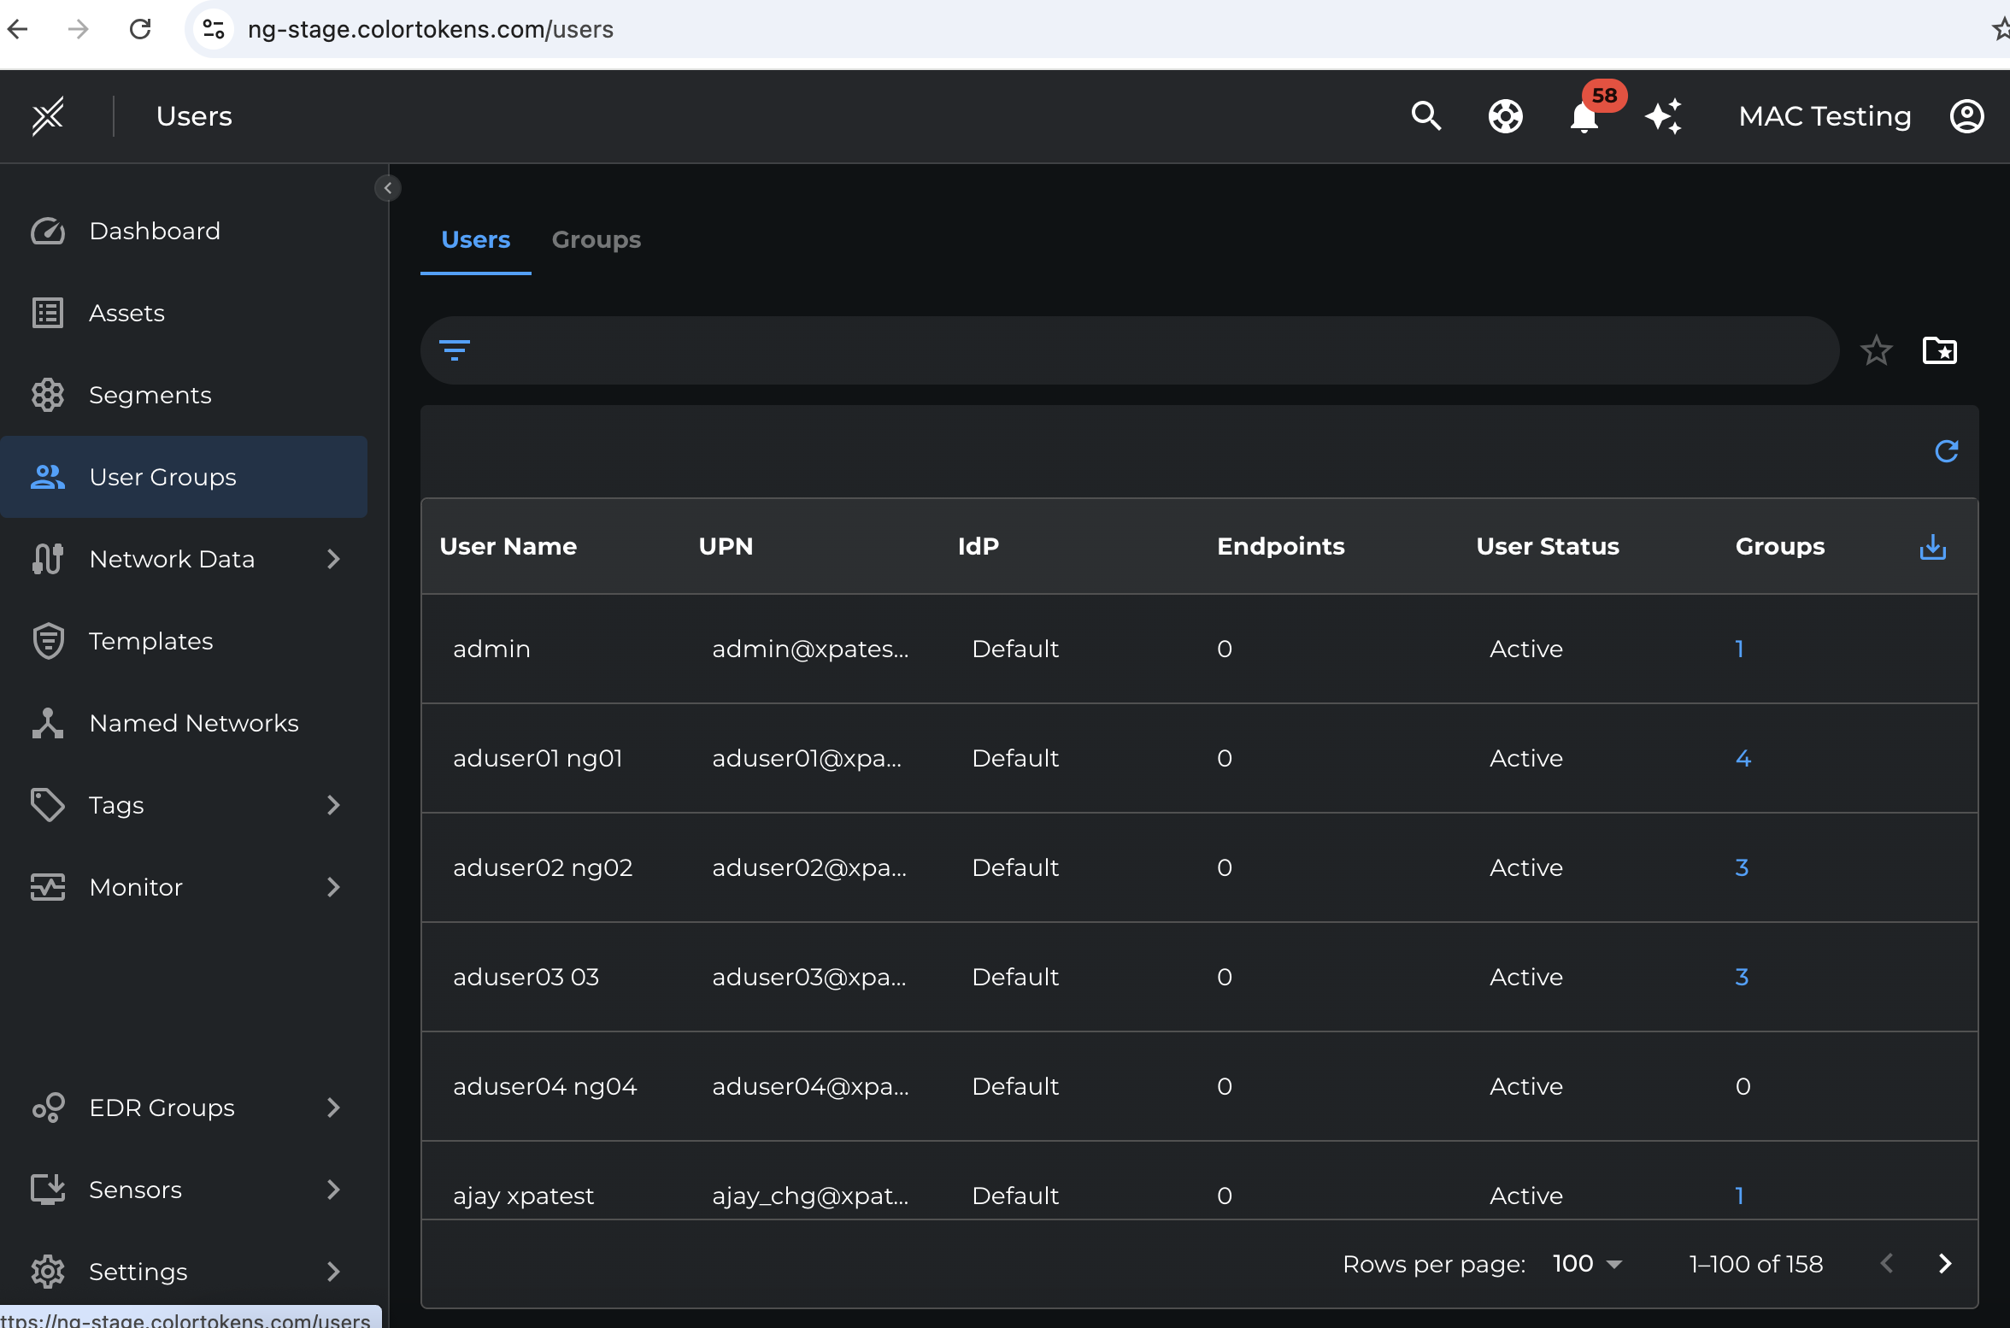Refresh the users table
The image size is (2010, 1328).
click(1946, 451)
